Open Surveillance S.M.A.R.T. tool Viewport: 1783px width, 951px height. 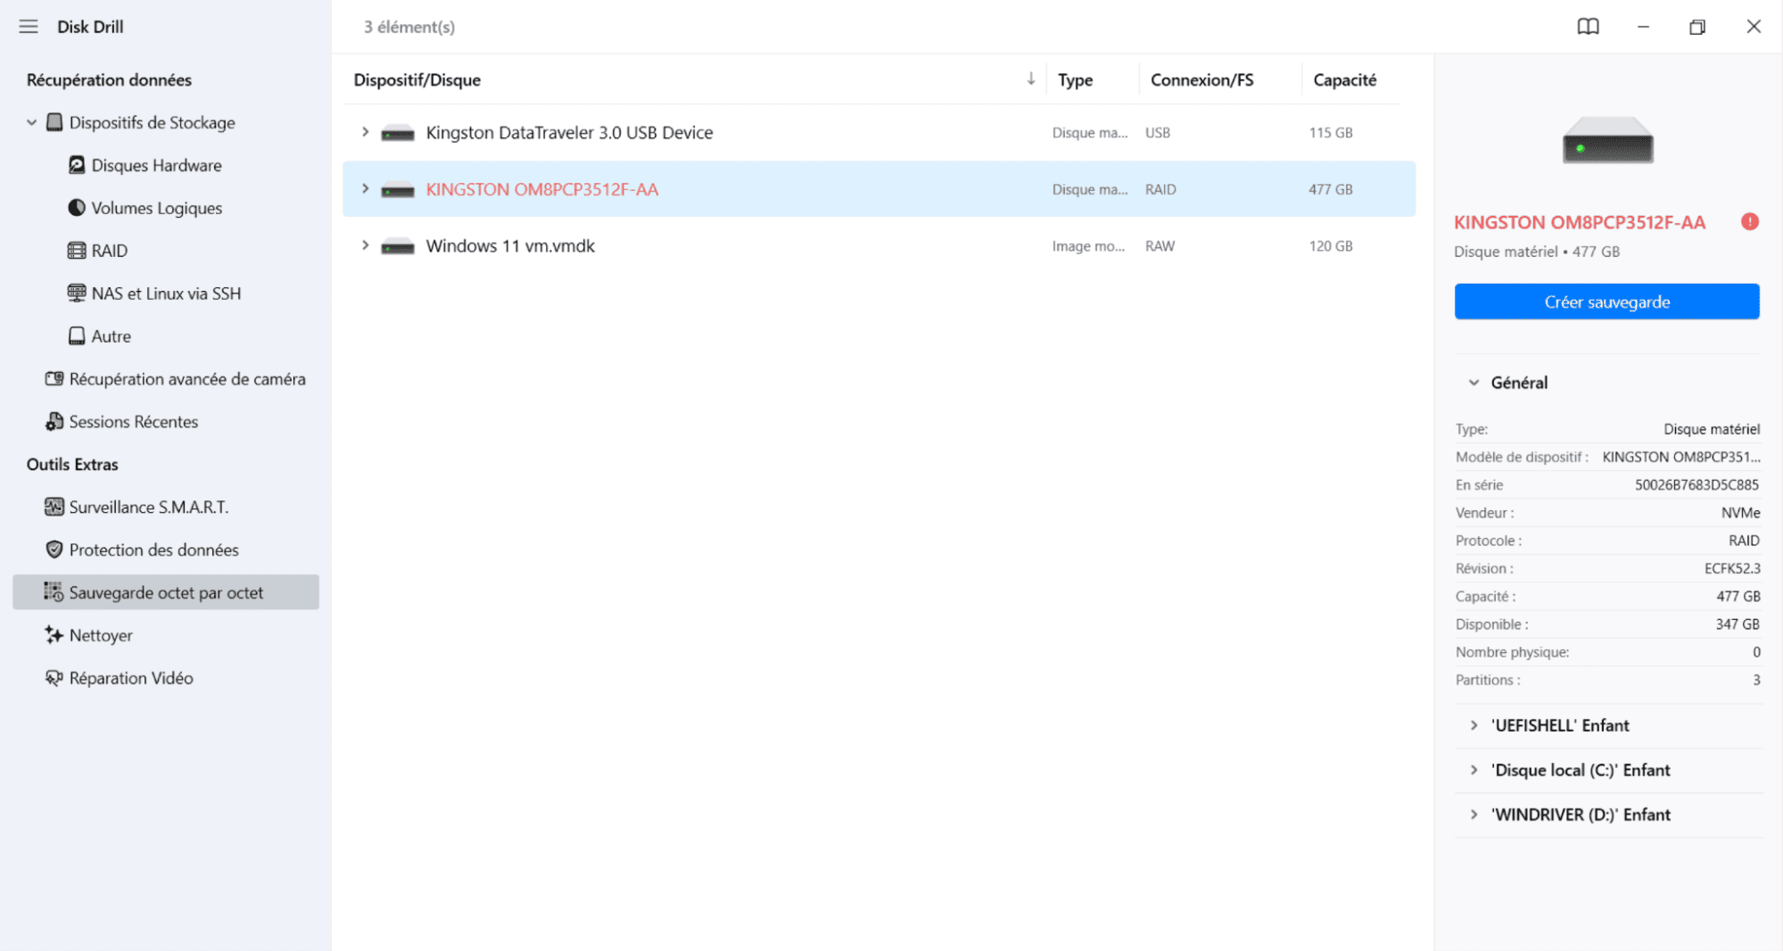[x=149, y=507]
